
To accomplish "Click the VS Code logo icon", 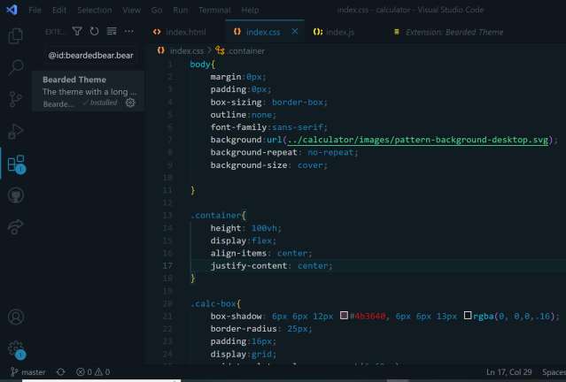I will [12, 10].
